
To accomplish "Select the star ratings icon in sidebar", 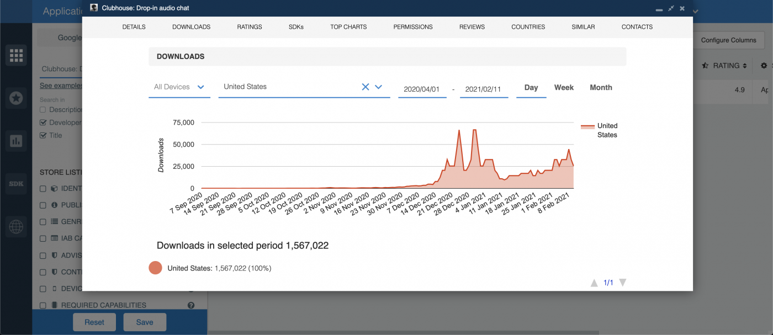I will point(16,98).
